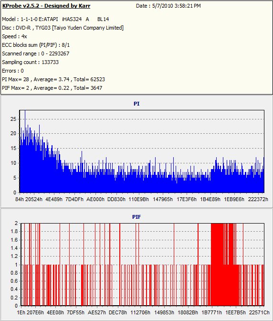Click the AE000h label on PI axis
The height and width of the screenshot is (321, 273).
pyautogui.click(x=95, y=199)
